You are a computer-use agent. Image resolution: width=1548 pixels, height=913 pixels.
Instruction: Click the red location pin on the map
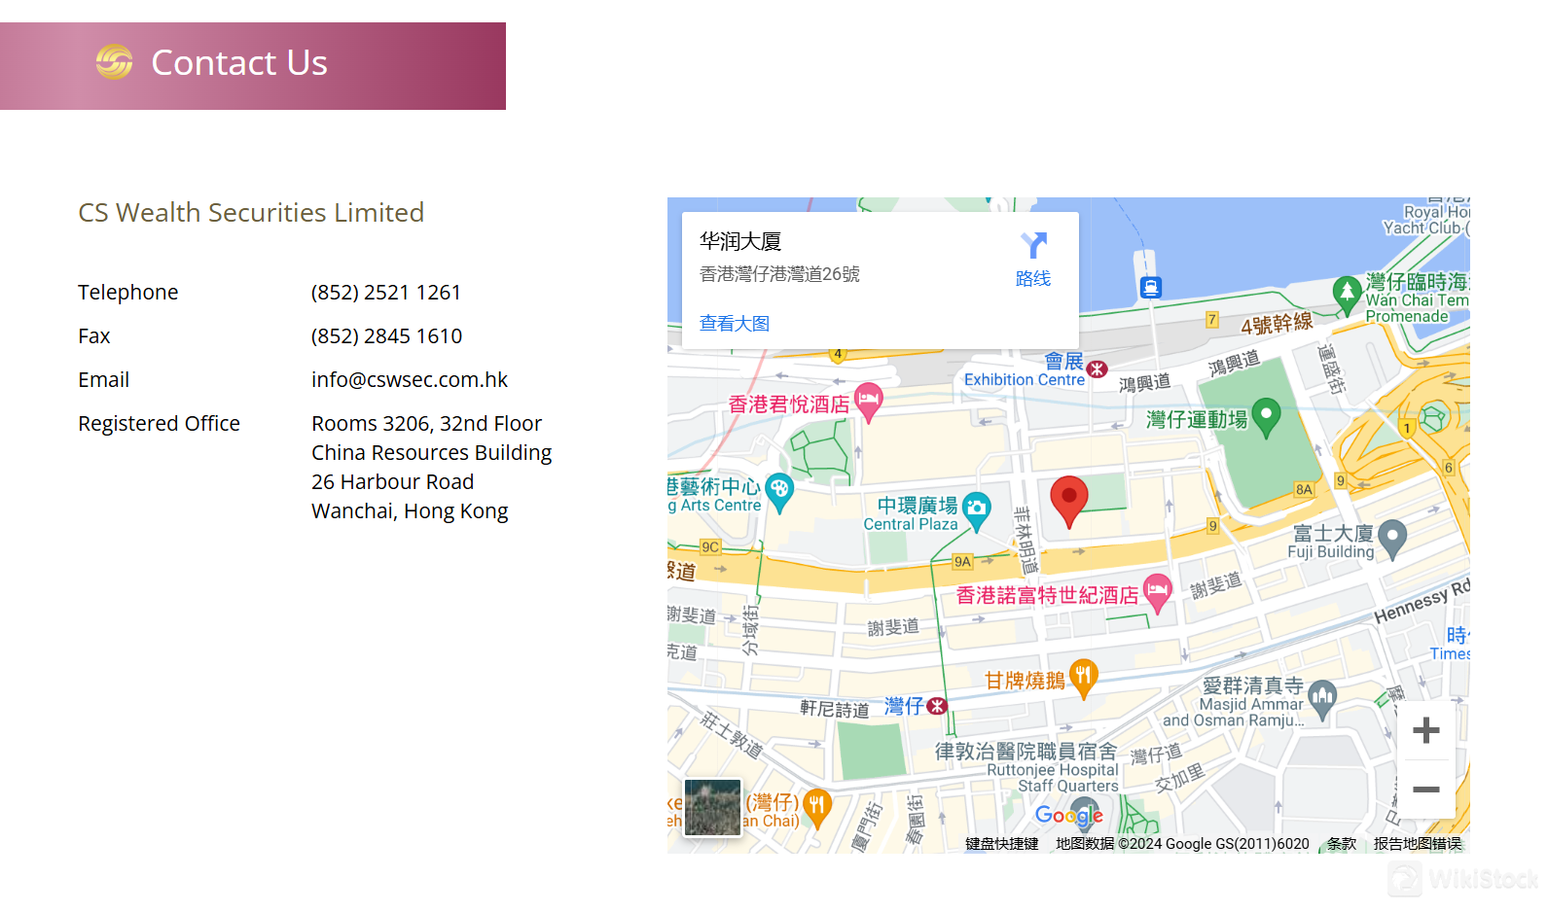[x=1068, y=502]
